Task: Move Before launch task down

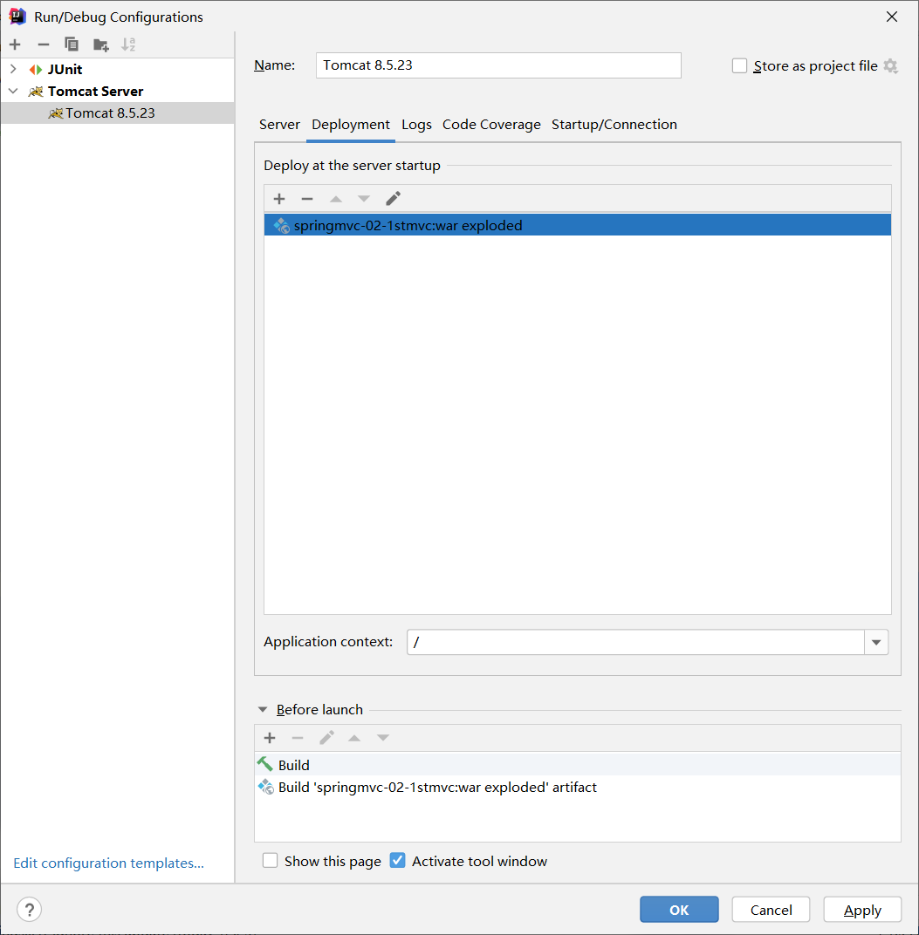Action: pos(383,738)
